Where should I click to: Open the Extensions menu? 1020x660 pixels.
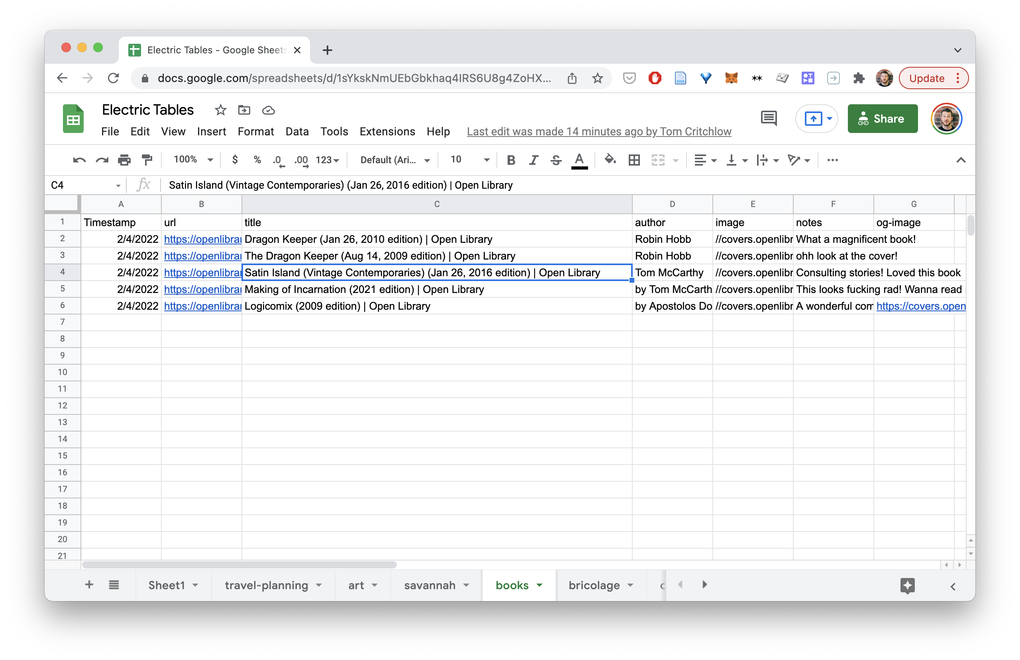coord(387,131)
